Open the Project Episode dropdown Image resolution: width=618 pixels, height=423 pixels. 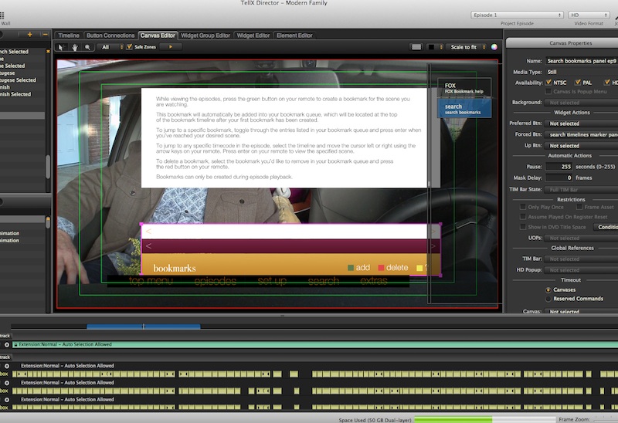(x=506, y=15)
